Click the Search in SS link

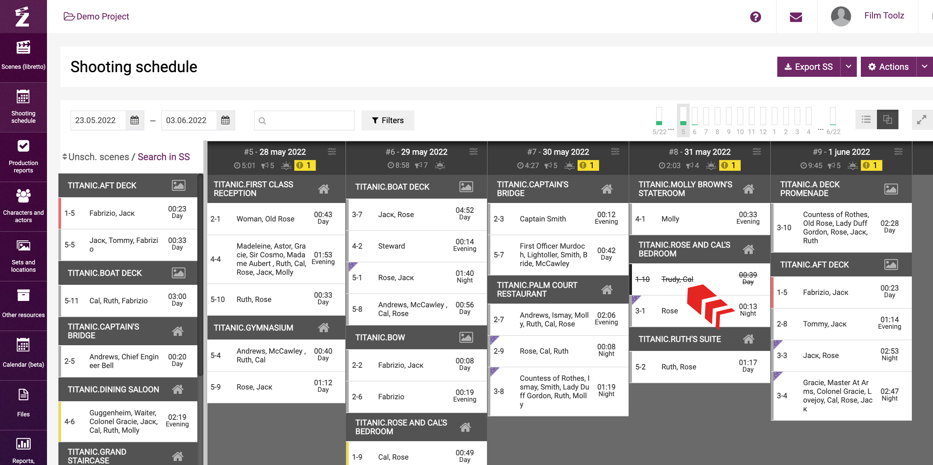164,157
